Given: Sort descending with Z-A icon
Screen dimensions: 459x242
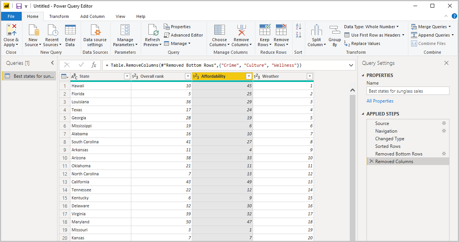Looking at the screenshot, I should click(x=298, y=35).
